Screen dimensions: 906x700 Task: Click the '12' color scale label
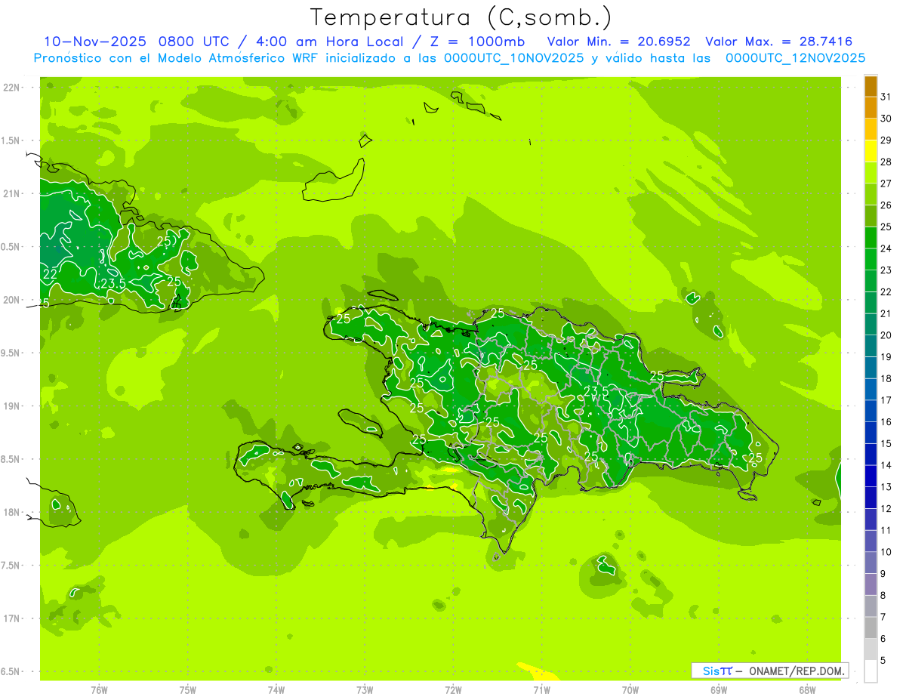[886, 509]
